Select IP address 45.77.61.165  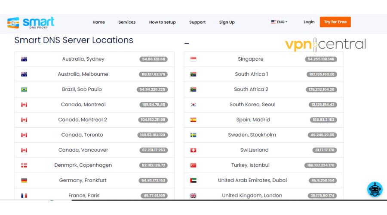pos(154,196)
